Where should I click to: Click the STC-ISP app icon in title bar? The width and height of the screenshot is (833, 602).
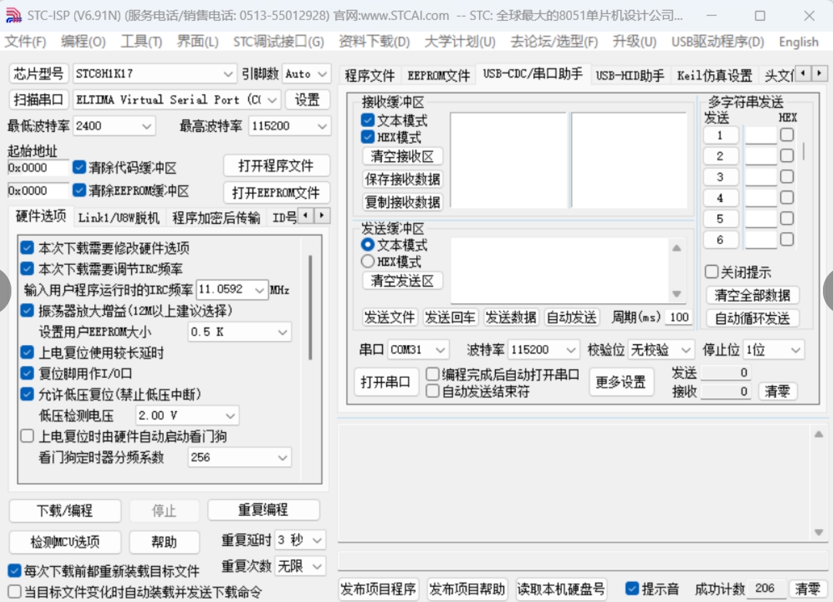pyautogui.click(x=13, y=15)
